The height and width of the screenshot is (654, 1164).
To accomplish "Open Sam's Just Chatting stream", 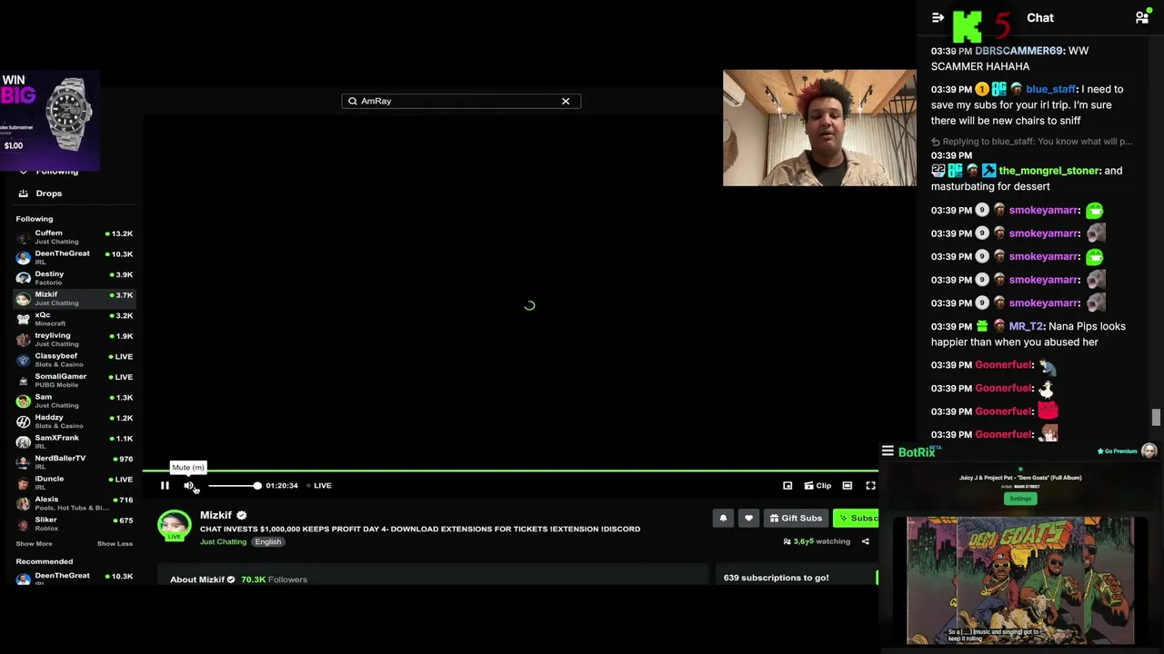I will point(75,401).
